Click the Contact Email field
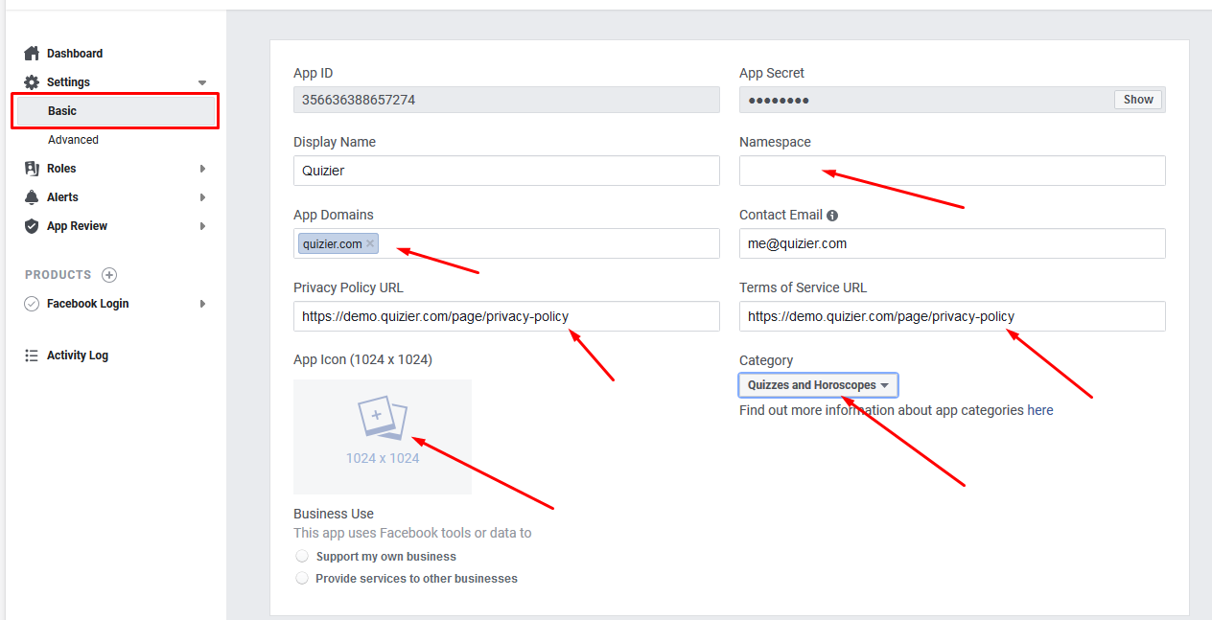The width and height of the screenshot is (1212, 620). [952, 243]
